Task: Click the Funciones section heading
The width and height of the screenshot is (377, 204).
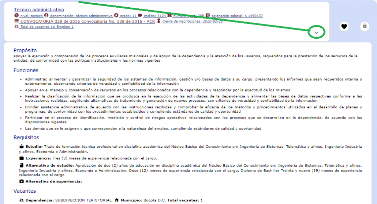Action: click(x=26, y=70)
